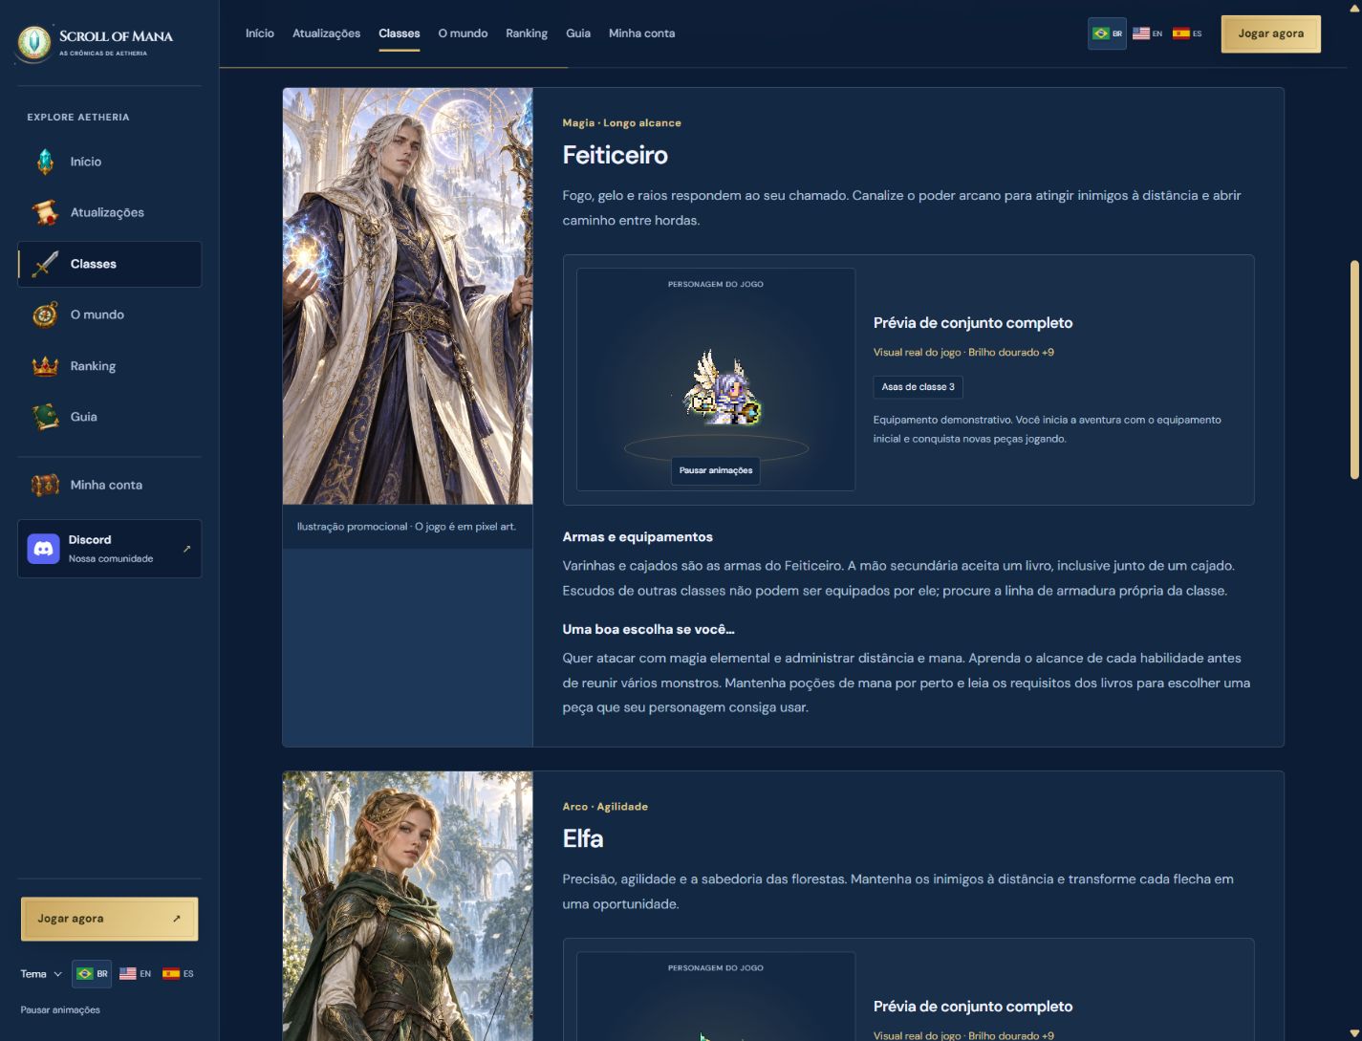Screen dimensions: 1362x1041
Task: Open Guia in the top navigation
Action: [x=578, y=33]
